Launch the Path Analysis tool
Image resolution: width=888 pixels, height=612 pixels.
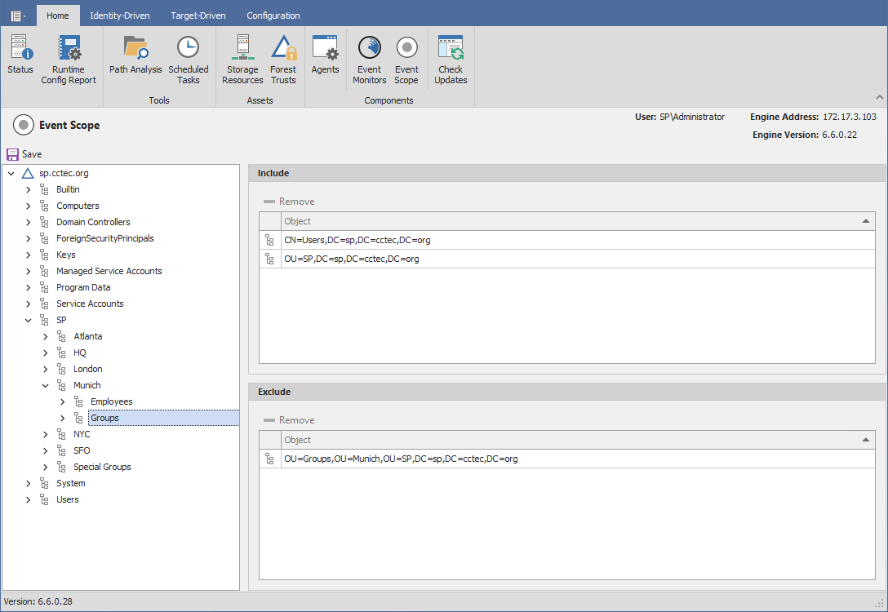[x=135, y=55]
